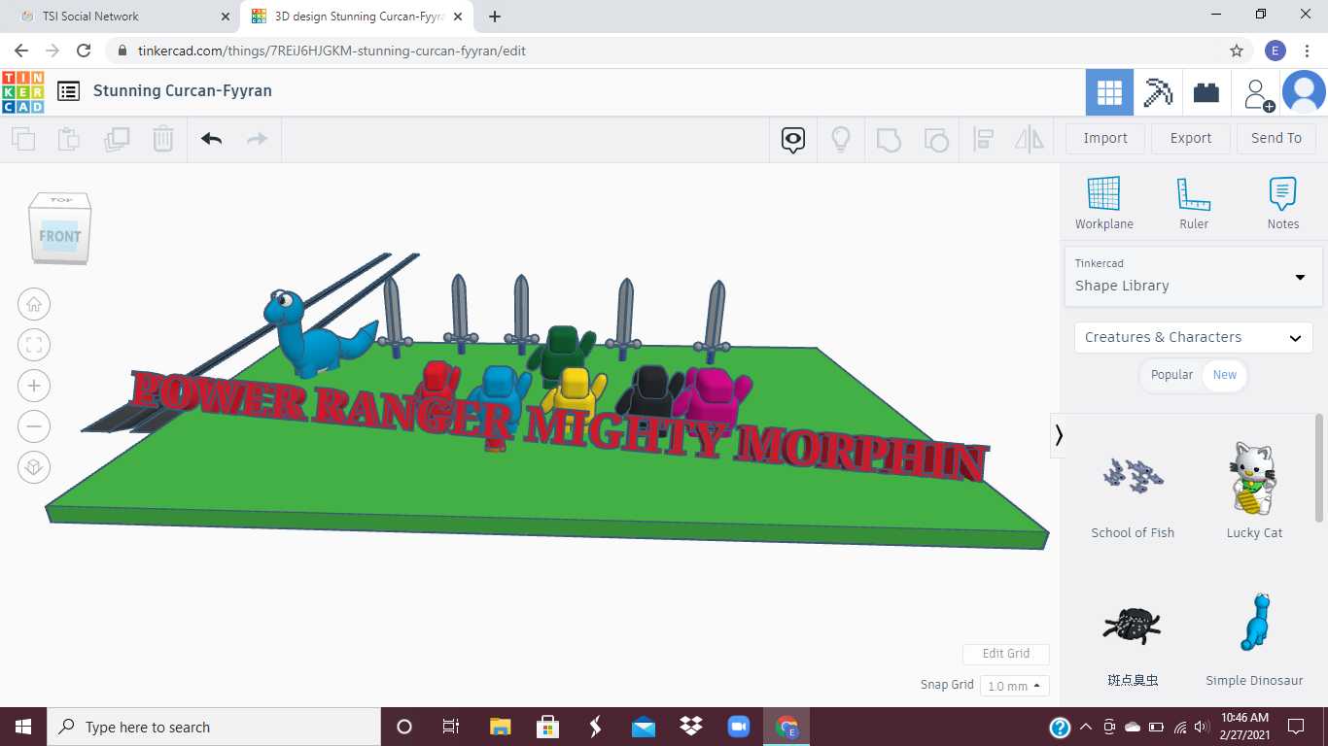Click the design name Stunning Curcan-Fyyran

(183, 90)
